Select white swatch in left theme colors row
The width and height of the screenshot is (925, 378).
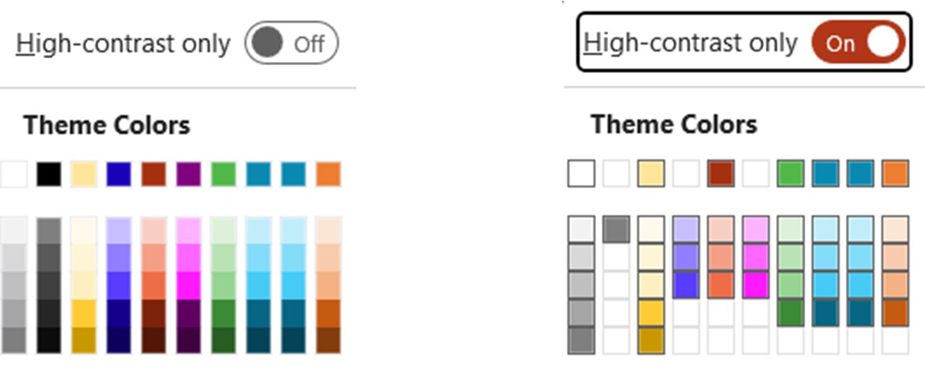tap(14, 175)
